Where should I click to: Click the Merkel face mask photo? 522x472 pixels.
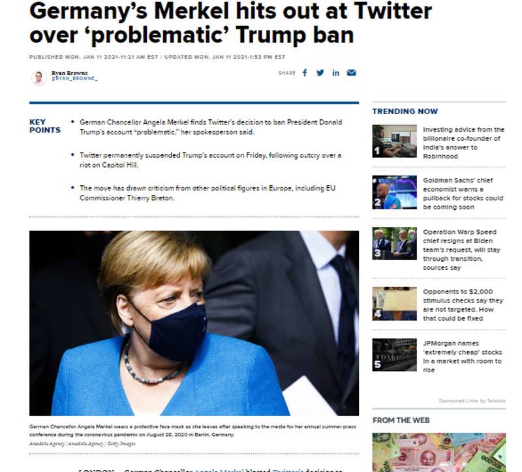[194, 323]
